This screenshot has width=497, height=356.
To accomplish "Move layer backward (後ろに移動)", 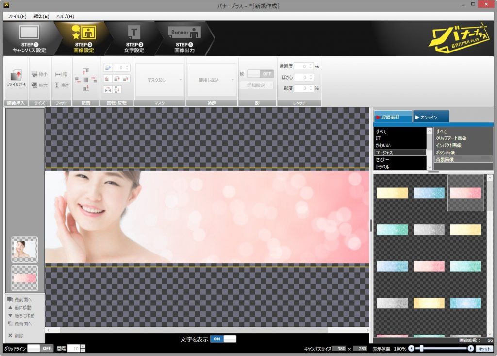I will [x=21, y=316].
